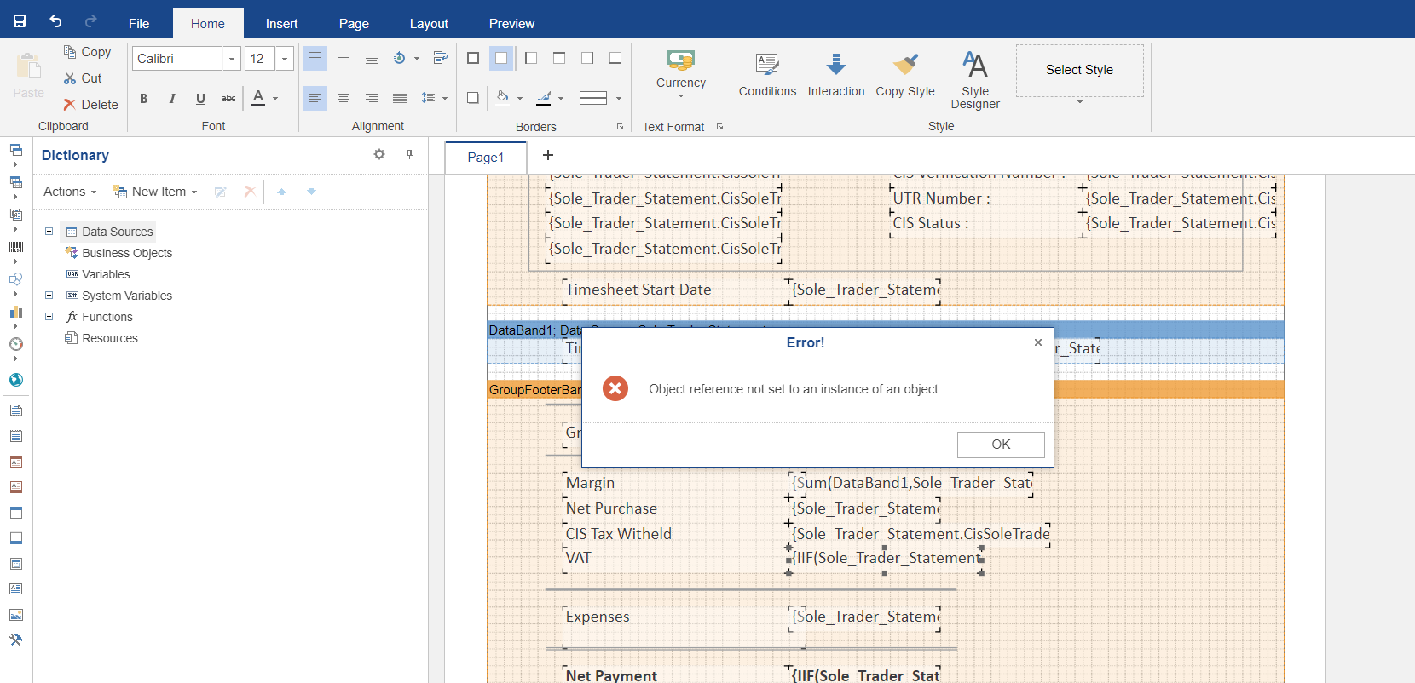
Task: Toggle the left border only button
Action: (x=531, y=58)
